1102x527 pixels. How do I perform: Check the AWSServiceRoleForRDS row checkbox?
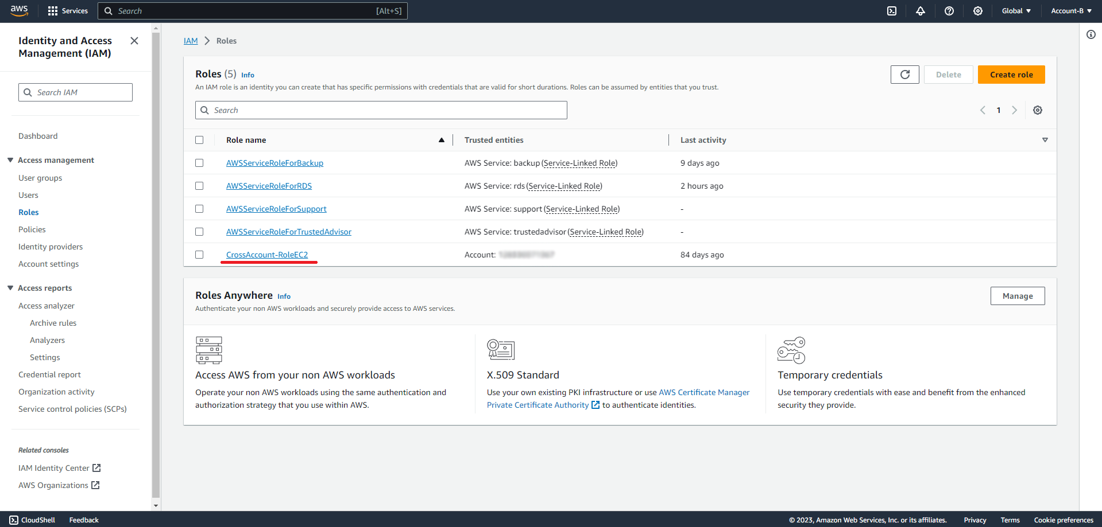tap(199, 186)
